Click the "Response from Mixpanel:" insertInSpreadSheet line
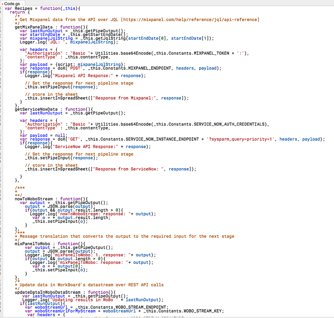Screen dimensions: 334x318 coord(107,98)
